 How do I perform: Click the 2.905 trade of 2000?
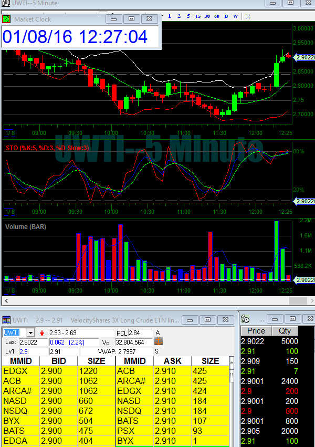(x=269, y=431)
